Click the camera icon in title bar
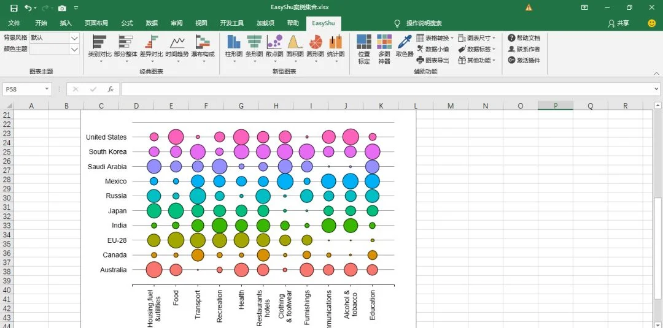Image resolution: width=663 pixels, height=328 pixels. click(62, 7)
